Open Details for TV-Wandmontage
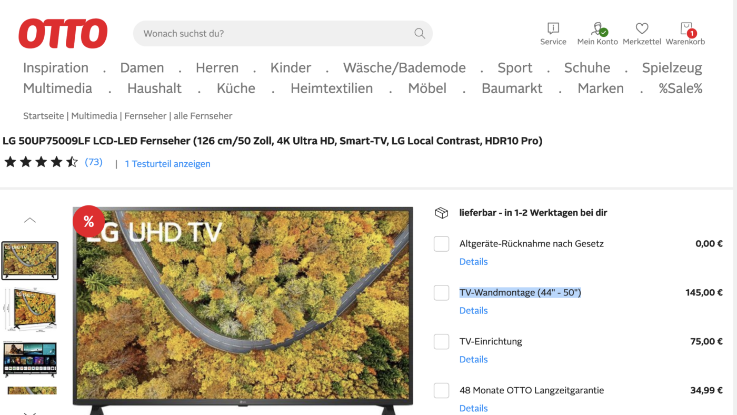737x415 pixels. [x=473, y=311]
